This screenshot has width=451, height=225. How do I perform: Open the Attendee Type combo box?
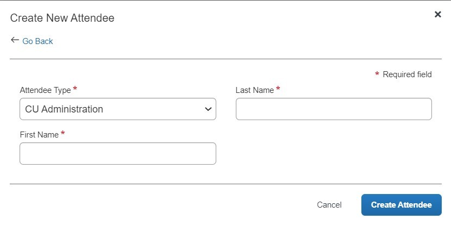pyautogui.click(x=117, y=109)
